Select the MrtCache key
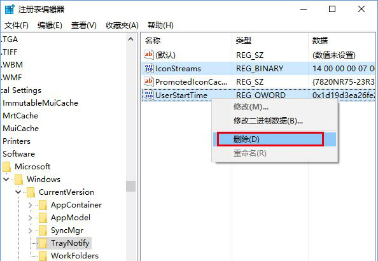Image resolution: width=378 pixels, height=261 pixels. coord(20,116)
